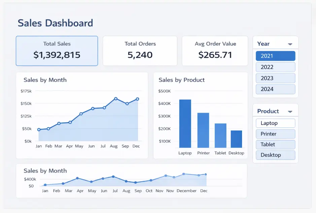Select the Total Orders card
The width and height of the screenshot is (316, 213).
pos(140,51)
